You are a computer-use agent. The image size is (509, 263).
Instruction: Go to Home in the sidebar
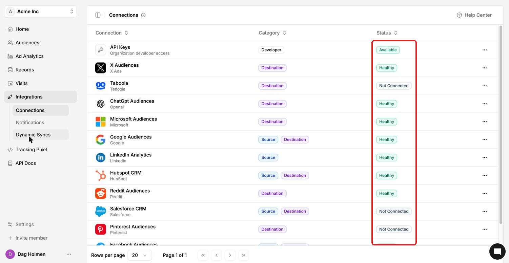coord(41,29)
